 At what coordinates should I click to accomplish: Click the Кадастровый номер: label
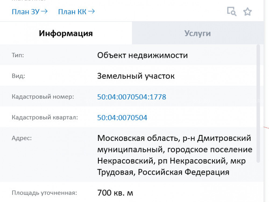point(43,97)
